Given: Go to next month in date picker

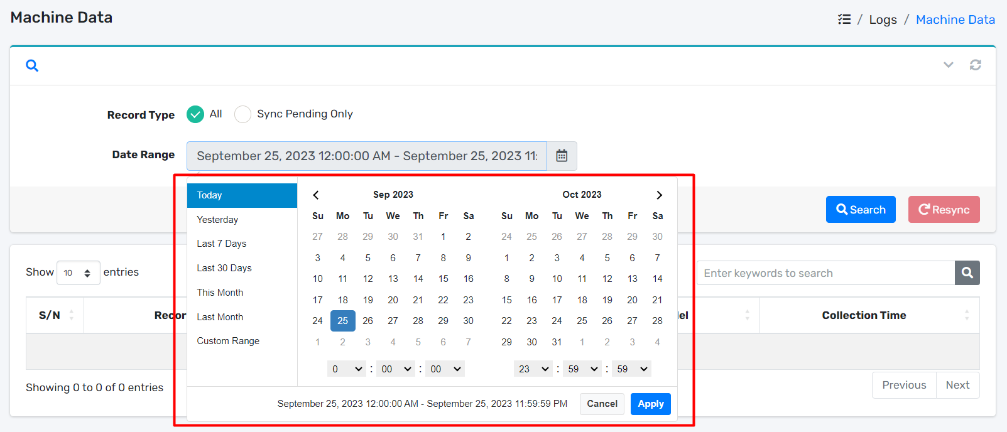Looking at the screenshot, I should pos(659,195).
